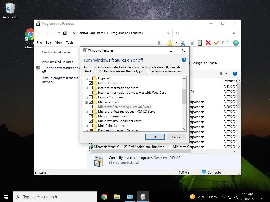The height and width of the screenshot is (202, 270).
Task: Expand Microsoft Message Queue Server node
Action: 86,112
